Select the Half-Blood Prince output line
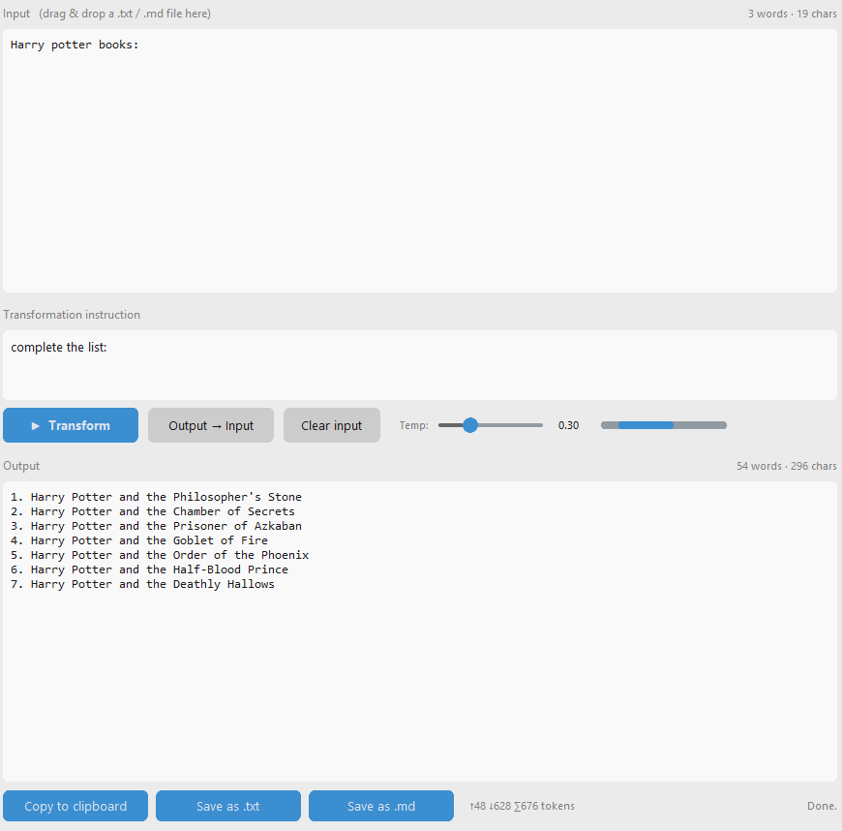842x831 pixels. pos(149,569)
